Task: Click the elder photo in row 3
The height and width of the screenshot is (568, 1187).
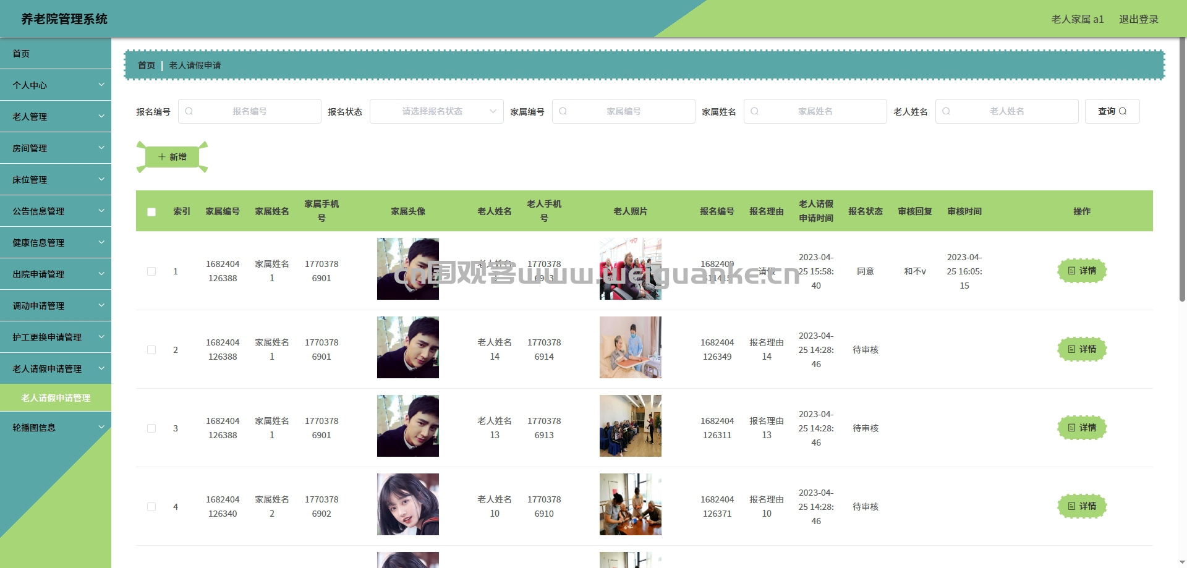Action: point(631,426)
